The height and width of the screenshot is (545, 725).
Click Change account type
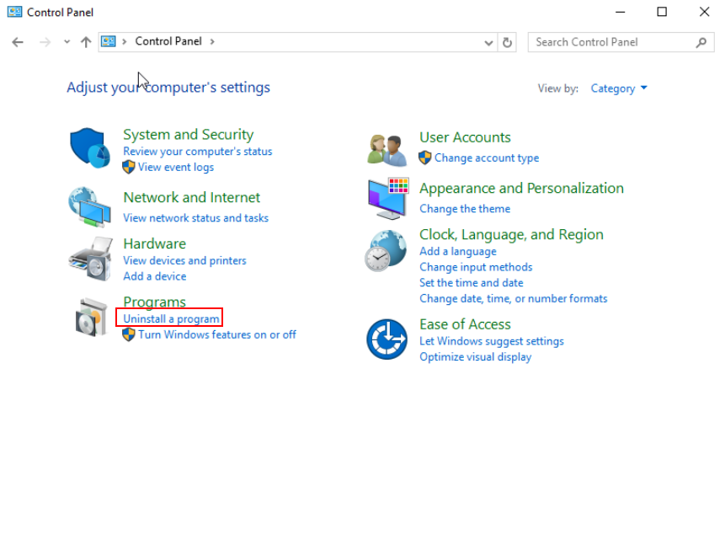coord(487,158)
